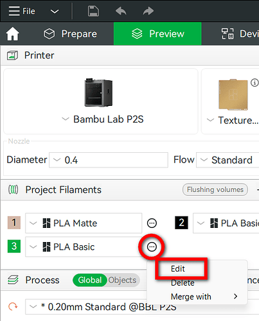Click the orange reset preset icon
The height and width of the screenshot is (321, 259).
(13, 306)
